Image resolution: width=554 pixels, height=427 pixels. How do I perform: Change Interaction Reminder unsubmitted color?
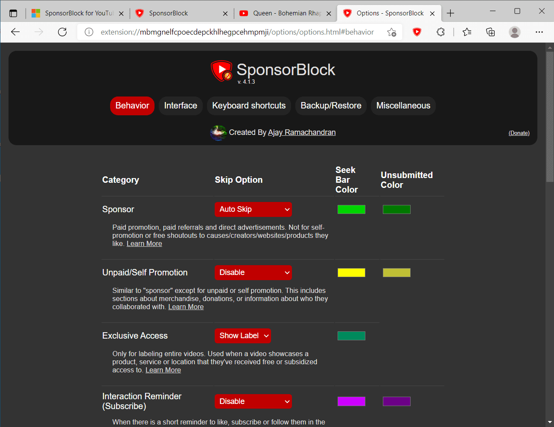point(397,401)
